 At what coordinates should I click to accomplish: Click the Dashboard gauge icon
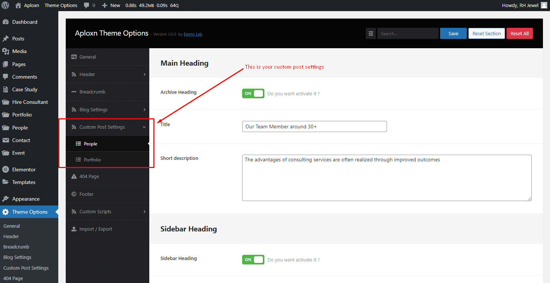pos(6,22)
